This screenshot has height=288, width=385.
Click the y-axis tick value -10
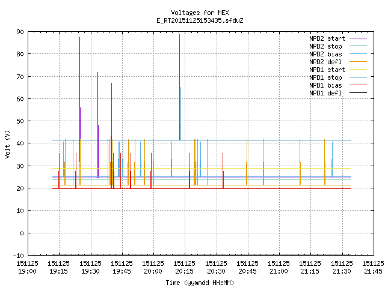[x=18, y=256]
